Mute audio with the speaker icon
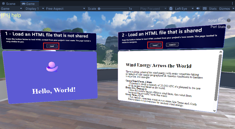 coord(198,8)
